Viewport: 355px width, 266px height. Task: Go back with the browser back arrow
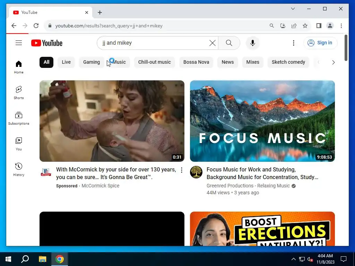click(14, 26)
